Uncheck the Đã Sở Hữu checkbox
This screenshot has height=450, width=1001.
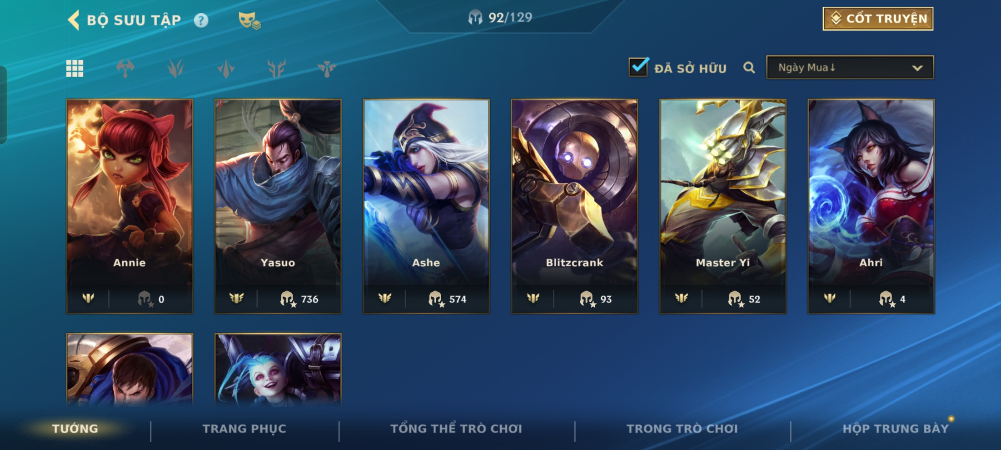tap(638, 67)
